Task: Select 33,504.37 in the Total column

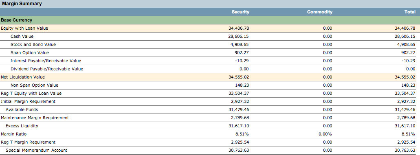Action: coord(405,94)
